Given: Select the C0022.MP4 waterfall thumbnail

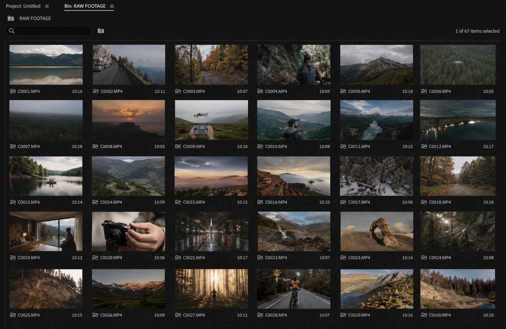Looking at the screenshot, I should [x=294, y=231].
